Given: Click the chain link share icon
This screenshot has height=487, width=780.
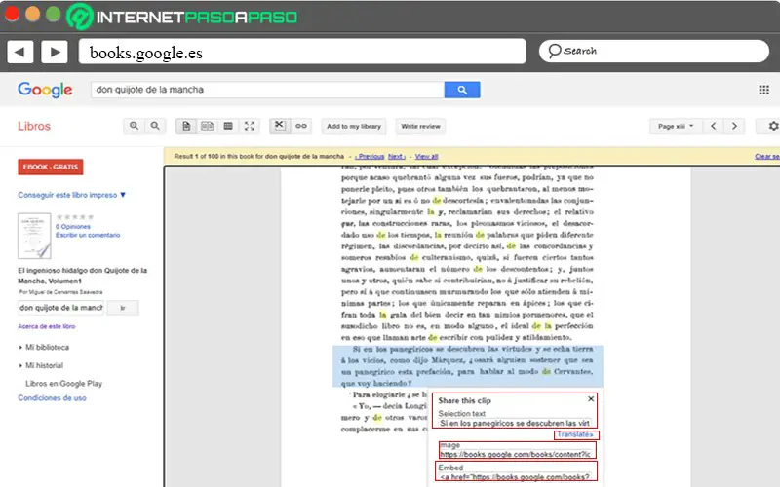Looking at the screenshot, I should coord(301,126).
